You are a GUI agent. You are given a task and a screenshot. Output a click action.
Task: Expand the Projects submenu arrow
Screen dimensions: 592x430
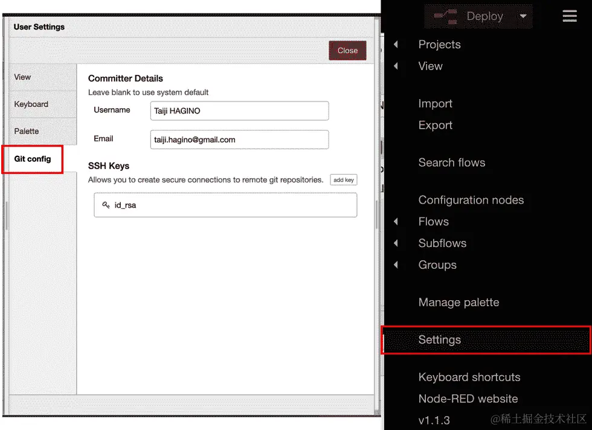click(396, 44)
